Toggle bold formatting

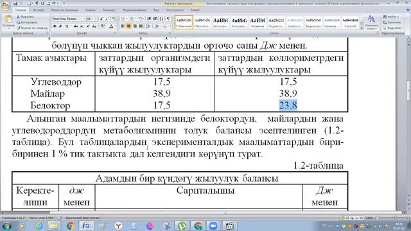[x=55, y=26]
